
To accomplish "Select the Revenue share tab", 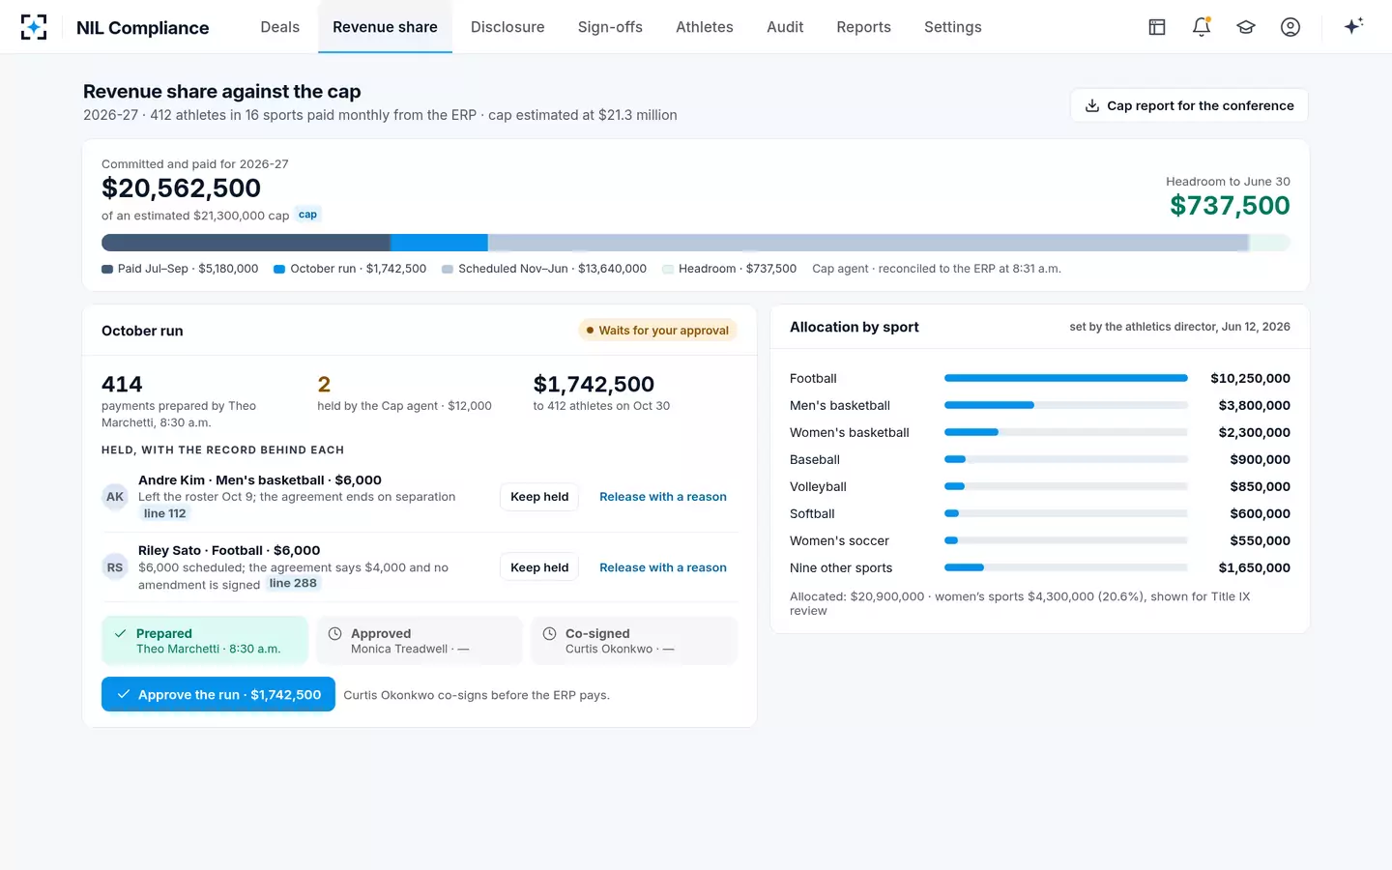I will coord(385,27).
